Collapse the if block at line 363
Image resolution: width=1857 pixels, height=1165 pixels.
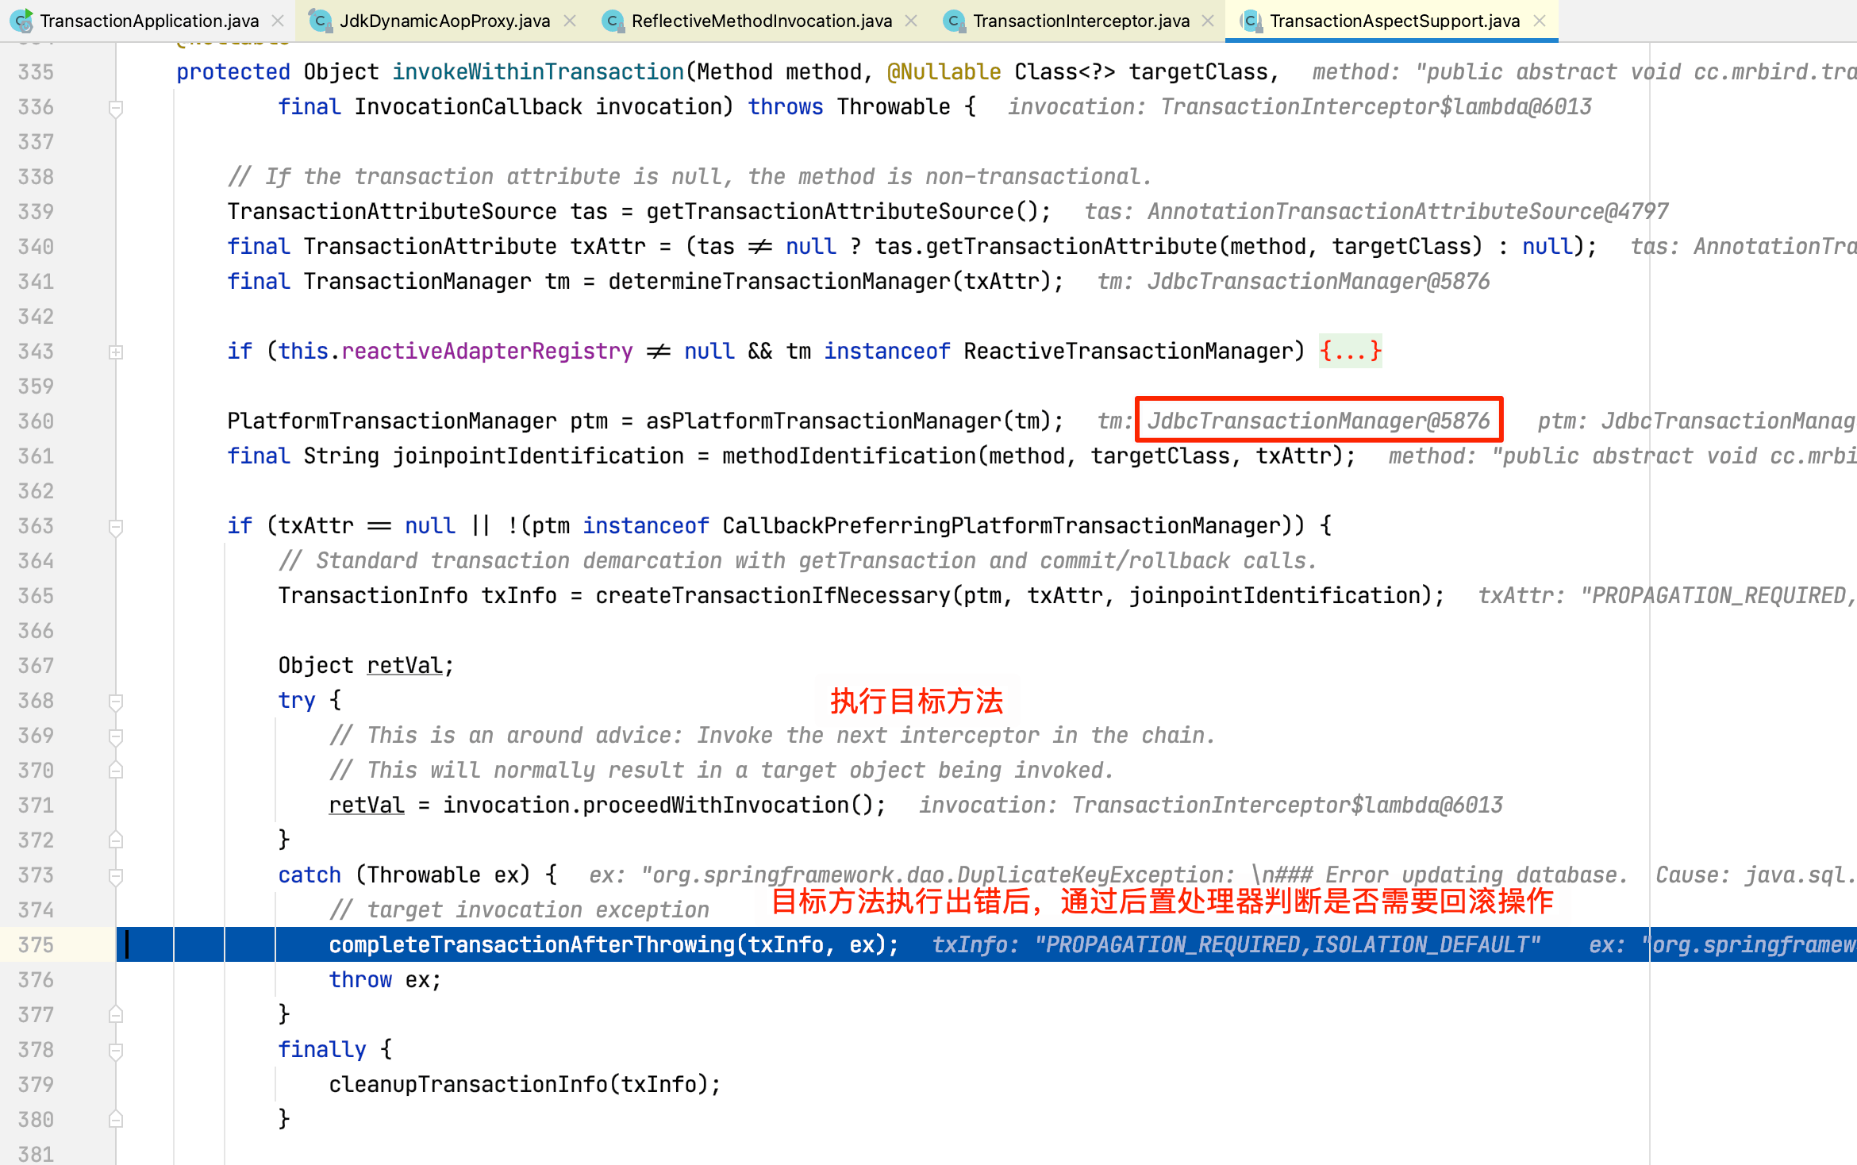tap(116, 526)
